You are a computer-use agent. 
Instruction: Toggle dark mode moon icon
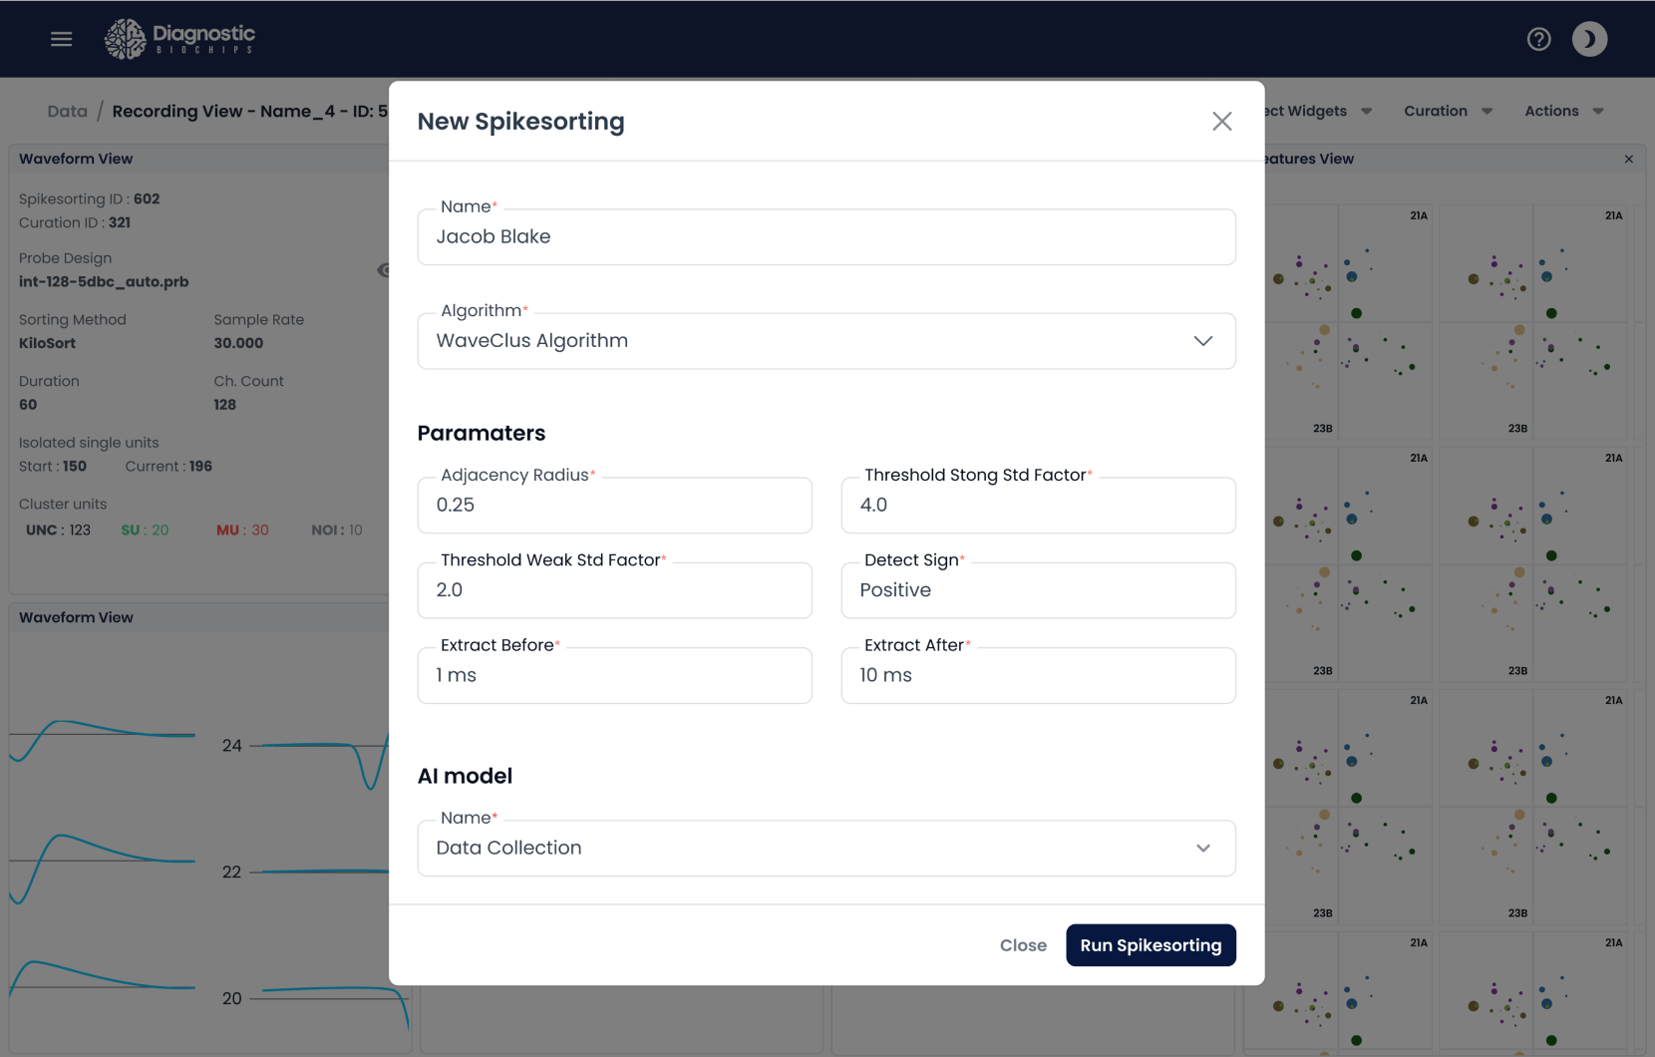[1589, 39]
